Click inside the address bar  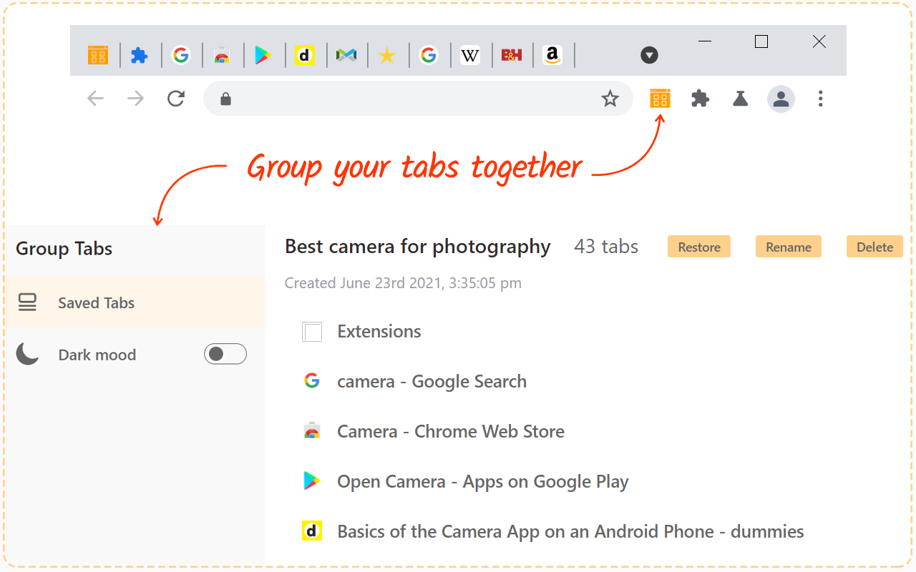[415, 99]
